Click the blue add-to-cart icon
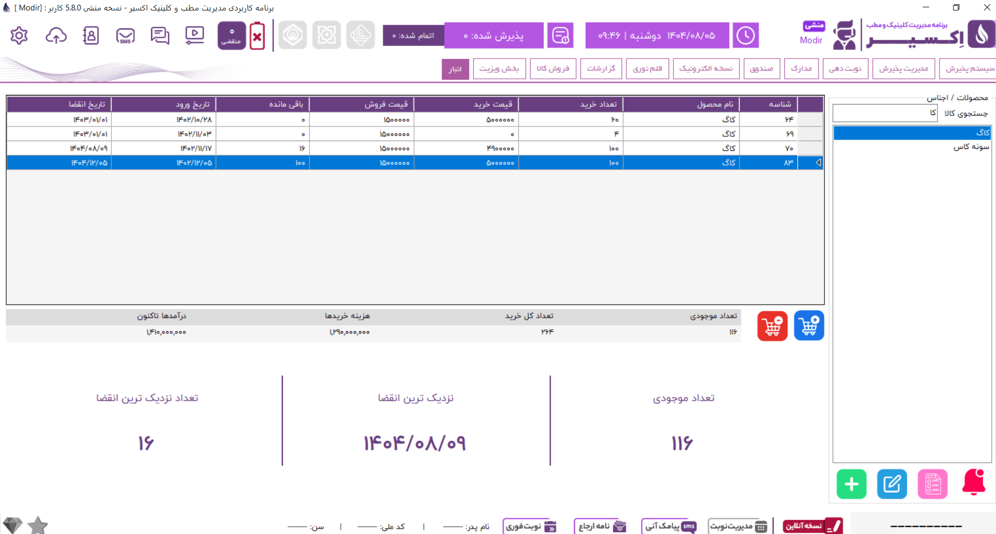996x534 pixels. click(x=809, y=326)
